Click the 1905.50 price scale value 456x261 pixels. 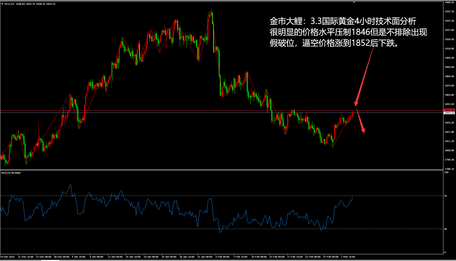[449, 58]
